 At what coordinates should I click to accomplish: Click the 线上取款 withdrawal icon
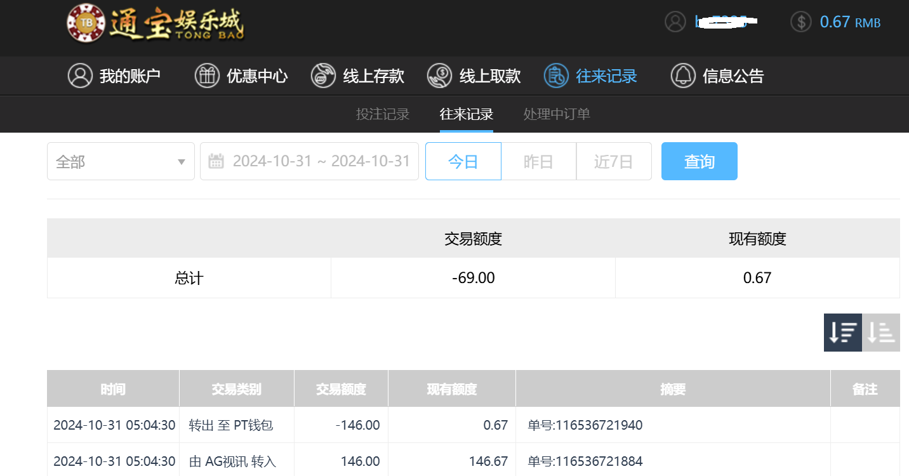(439, 76)
